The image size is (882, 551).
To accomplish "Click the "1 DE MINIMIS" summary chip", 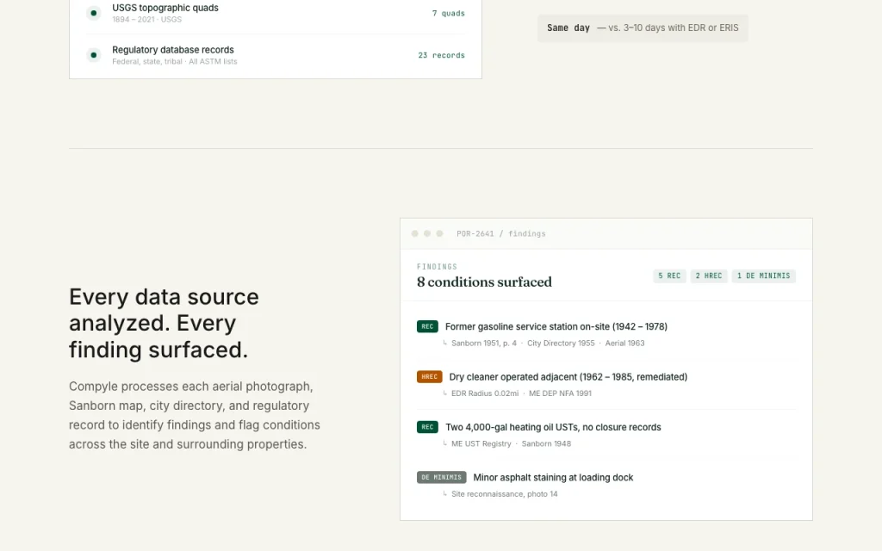I will click(x=764, y=276).
